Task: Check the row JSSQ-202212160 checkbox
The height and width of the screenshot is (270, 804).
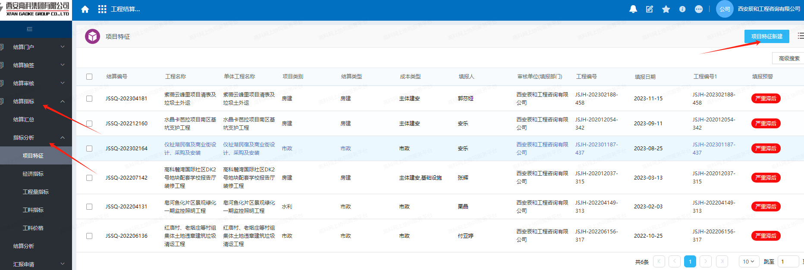Action: pos(89,124)
